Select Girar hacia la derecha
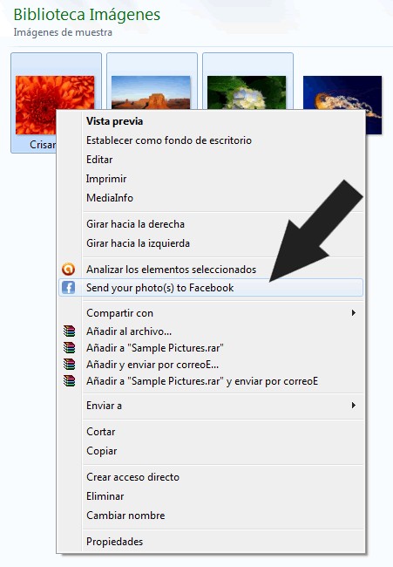 coord(135,224)
